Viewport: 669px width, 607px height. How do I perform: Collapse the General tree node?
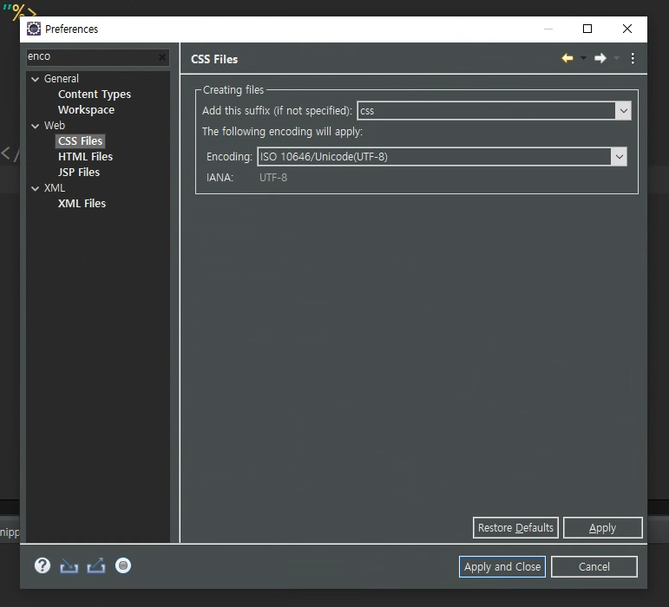[36, 79]
